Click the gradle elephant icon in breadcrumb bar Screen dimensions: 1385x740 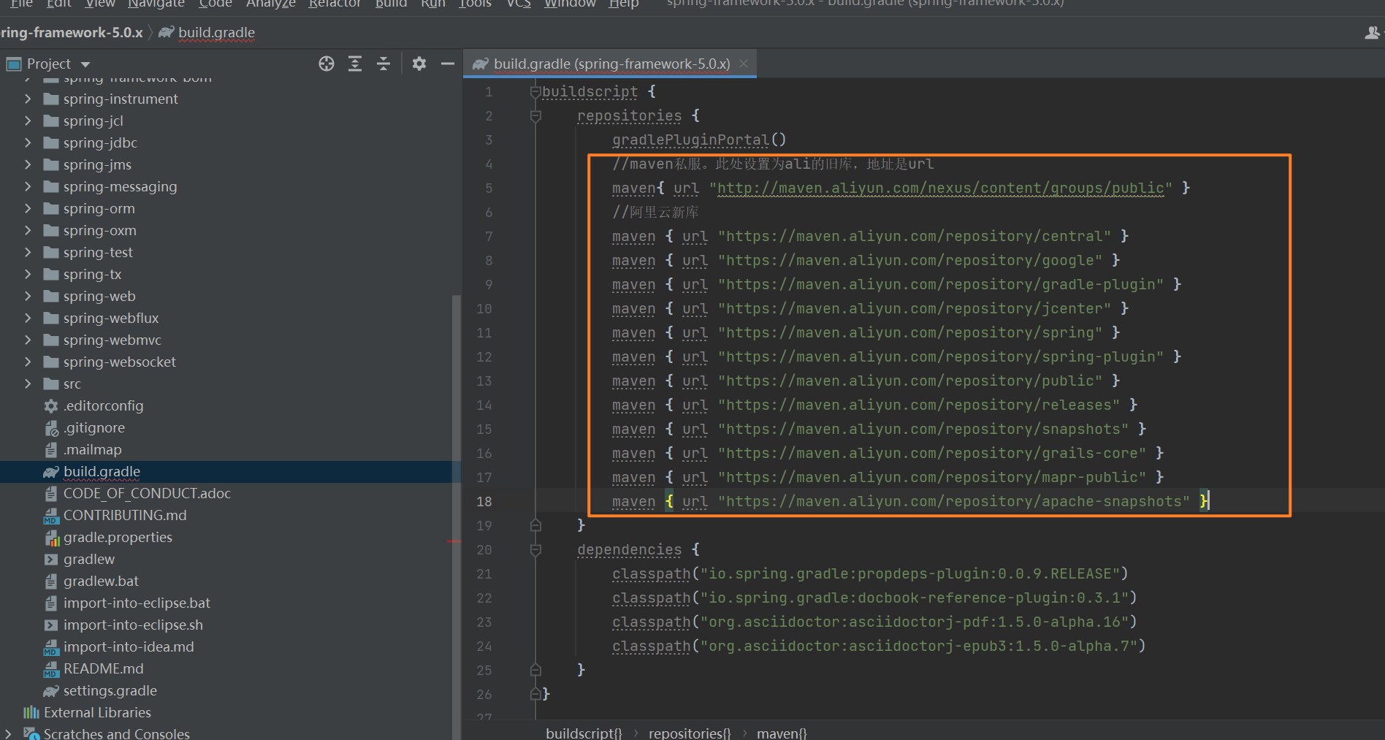coord(167,32)
